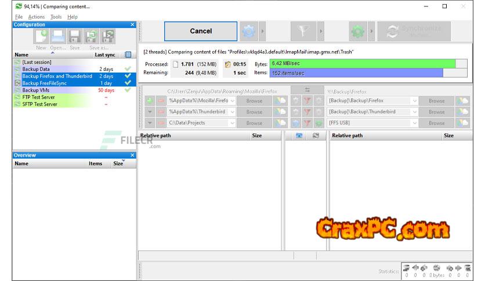Sort the Overview panel by Items column
The width and height of the screenshot is (485, 281).
coord(95,164)
